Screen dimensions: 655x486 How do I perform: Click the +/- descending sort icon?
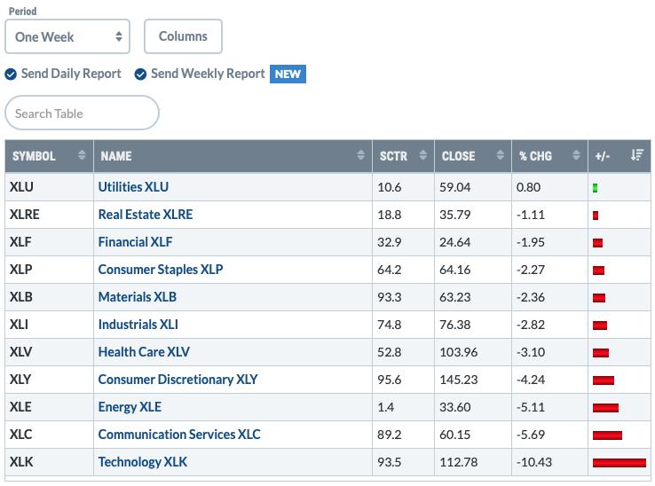click(x=637, y=155)
